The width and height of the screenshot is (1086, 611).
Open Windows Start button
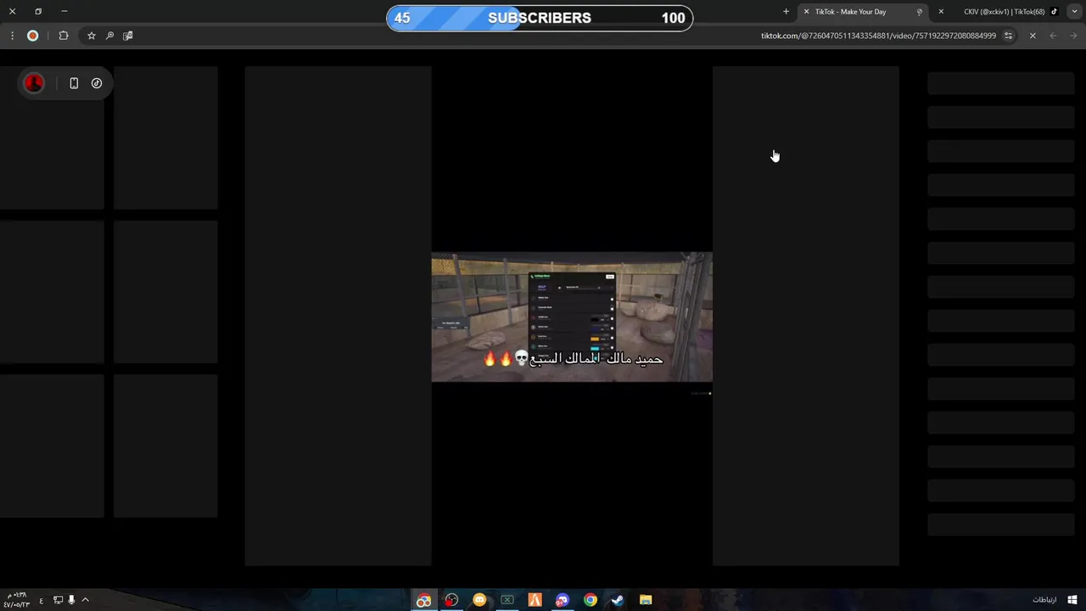pos(1072,600)
